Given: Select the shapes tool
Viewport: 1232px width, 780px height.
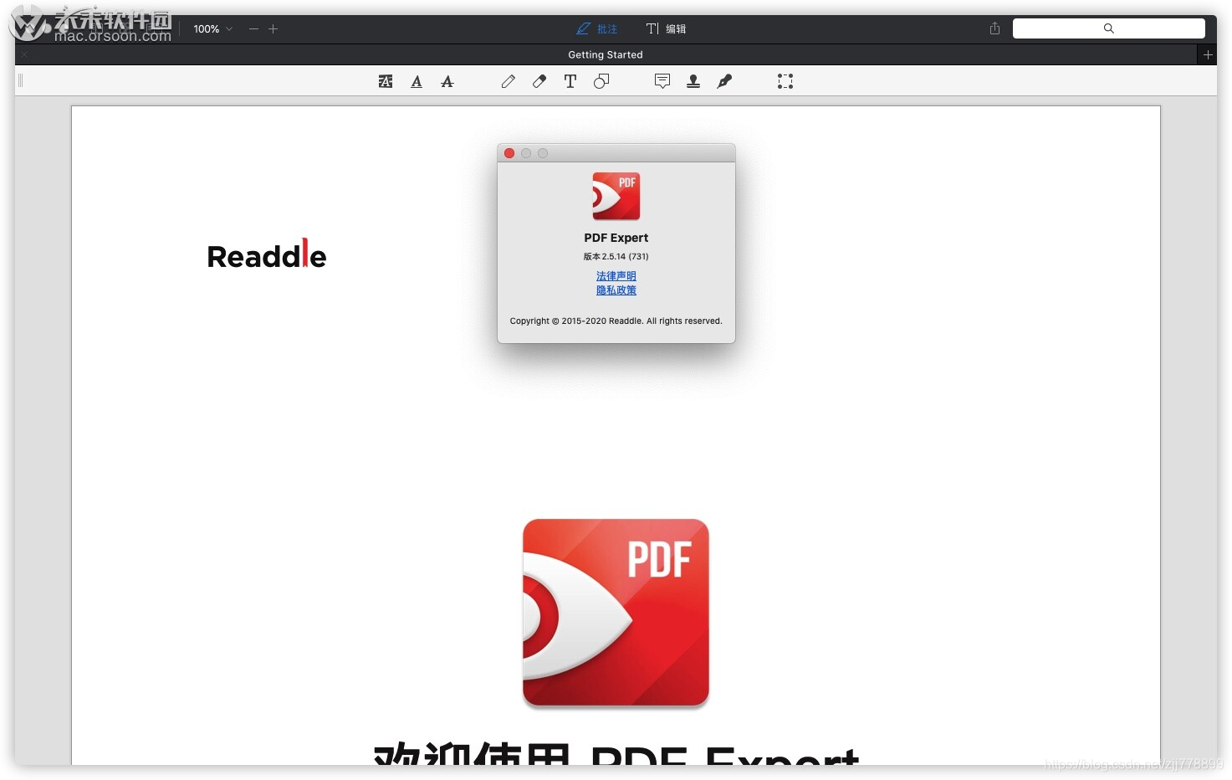Looking at the screenshot, I should [601, 81].
